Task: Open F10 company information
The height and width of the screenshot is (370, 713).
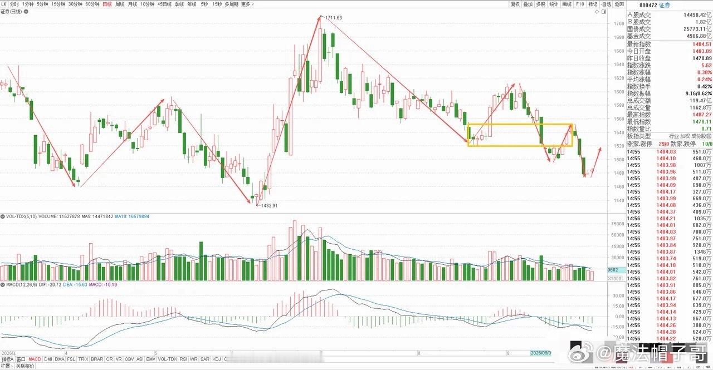Action: [x=580, y=4]
